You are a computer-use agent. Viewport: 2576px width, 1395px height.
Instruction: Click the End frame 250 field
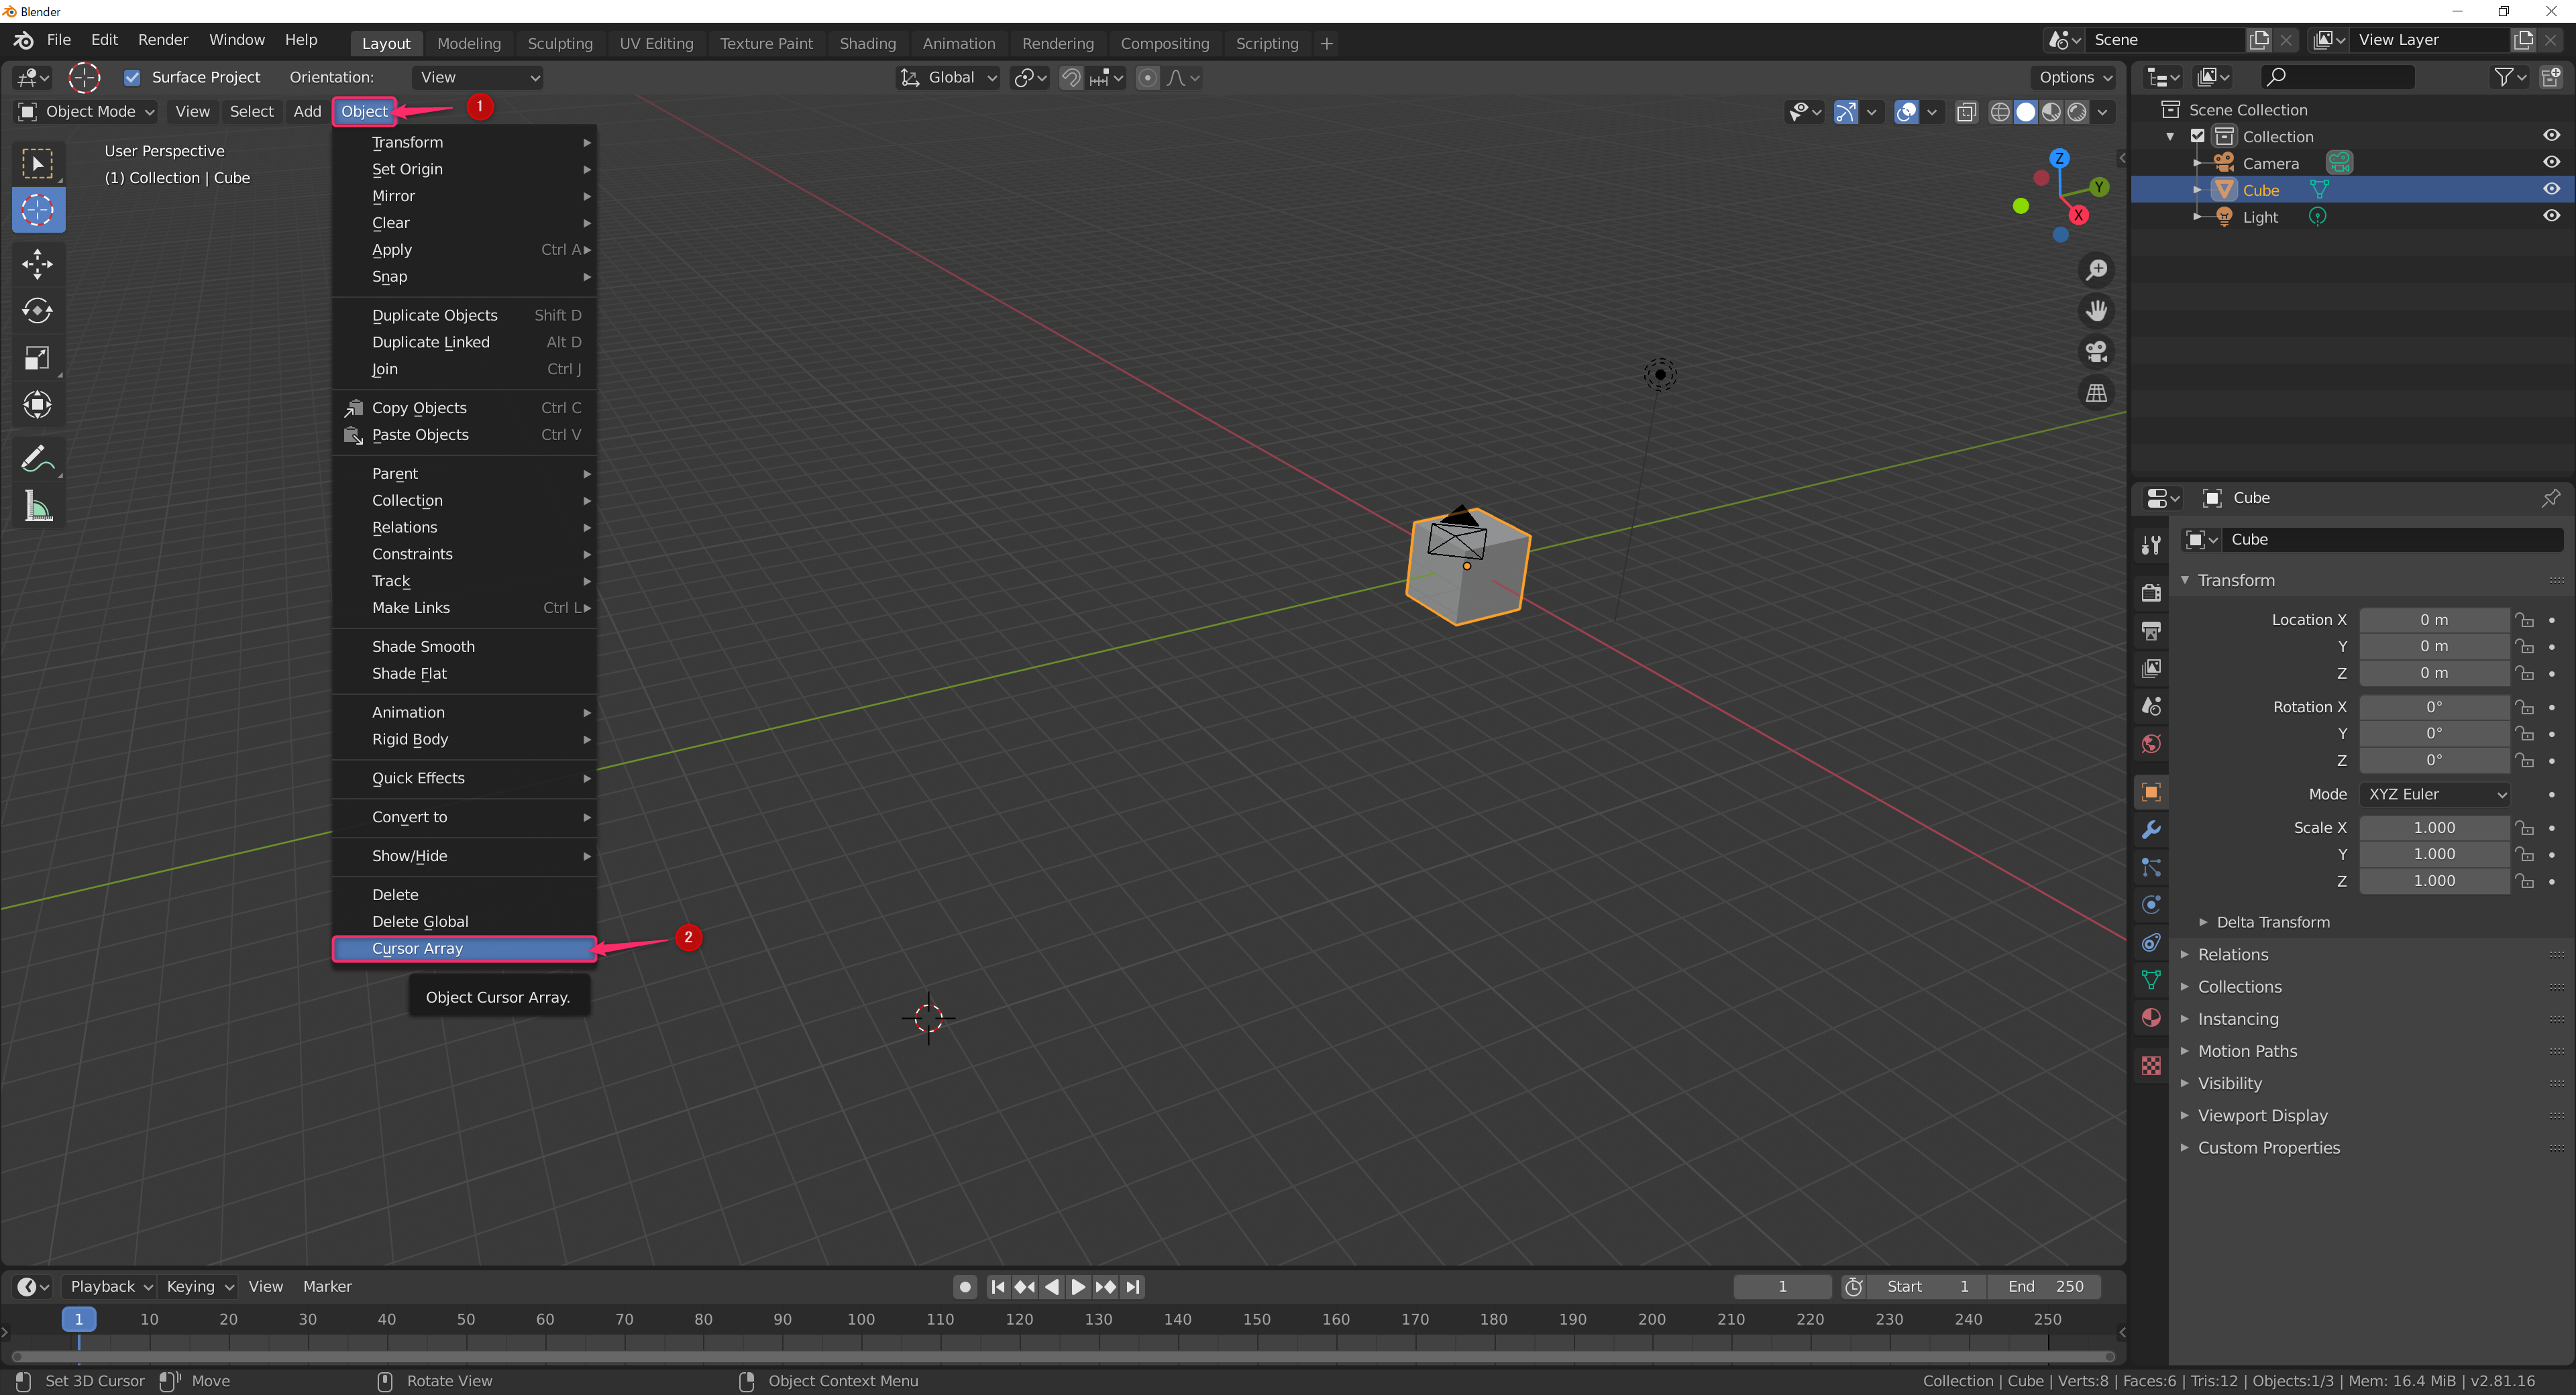pos(2044,1286)
